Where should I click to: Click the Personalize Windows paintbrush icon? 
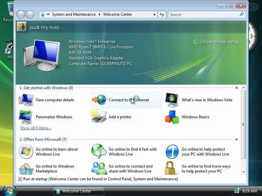[x=26, y=117]
